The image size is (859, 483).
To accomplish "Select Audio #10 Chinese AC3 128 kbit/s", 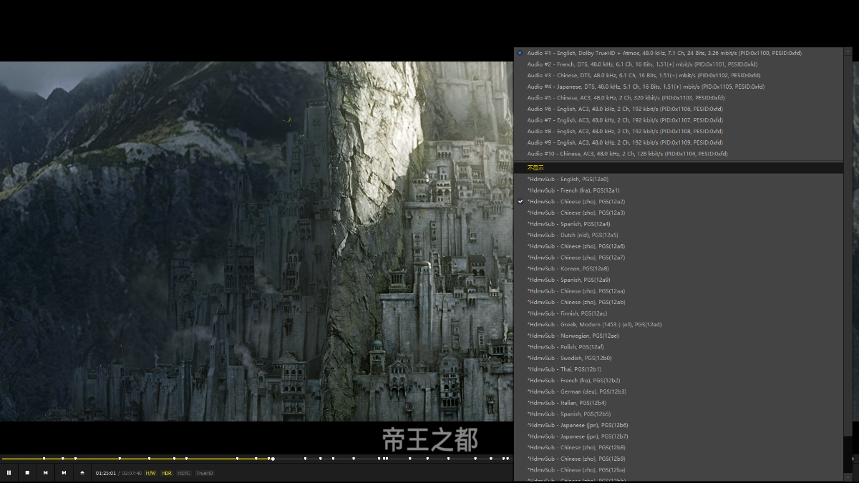I will [627, 154].
